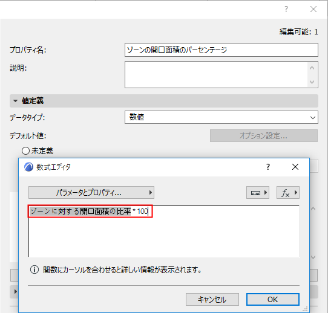Open the fx functions menu
This screenshot has height=313, width=328.
288,193
